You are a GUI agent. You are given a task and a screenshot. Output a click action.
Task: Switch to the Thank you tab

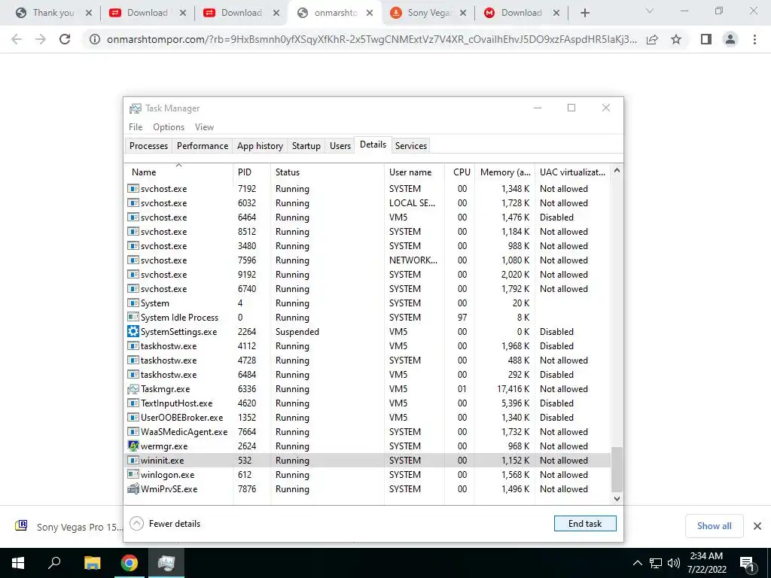pos(53,13)
